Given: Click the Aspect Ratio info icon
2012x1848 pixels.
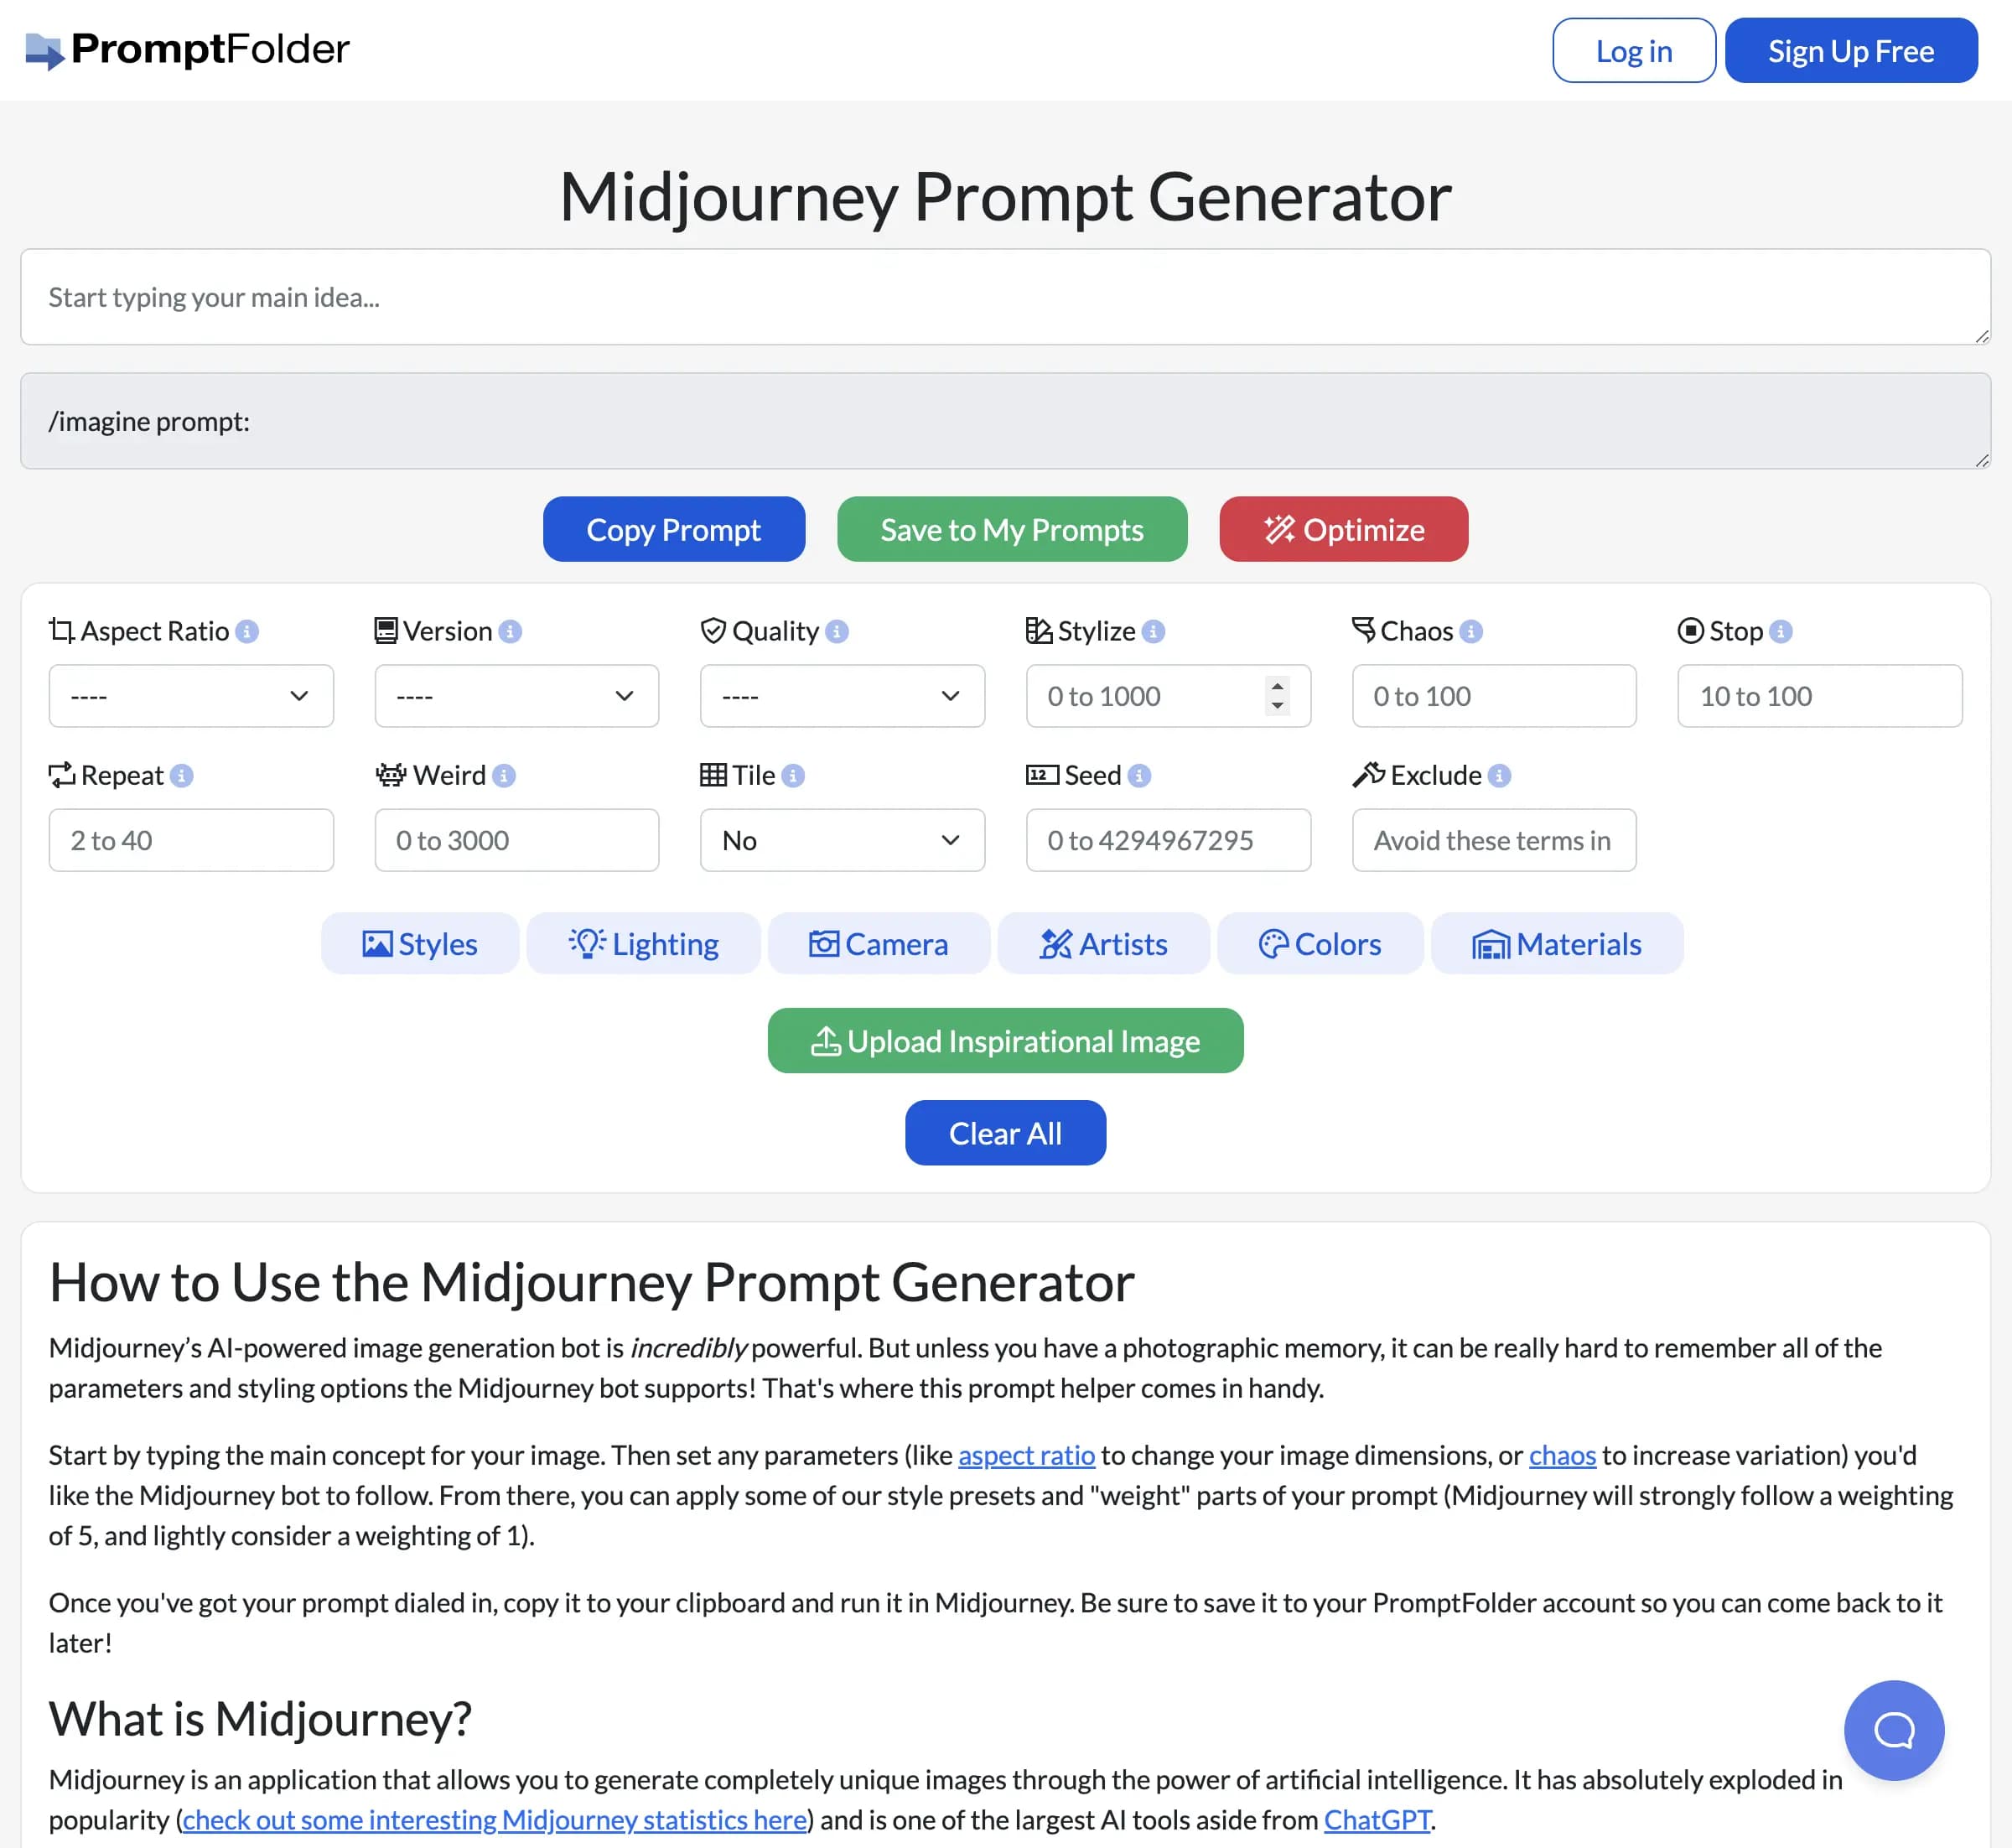Looking at the screenshot, I should click(247, 632).
